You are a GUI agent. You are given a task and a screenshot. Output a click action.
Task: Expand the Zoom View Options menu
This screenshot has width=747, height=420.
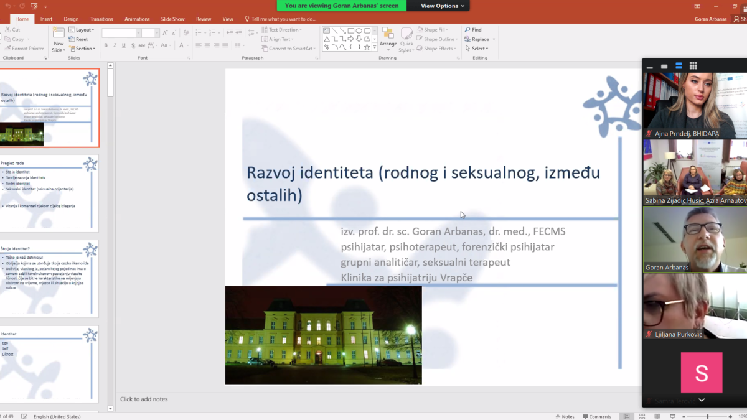[442, 6]
